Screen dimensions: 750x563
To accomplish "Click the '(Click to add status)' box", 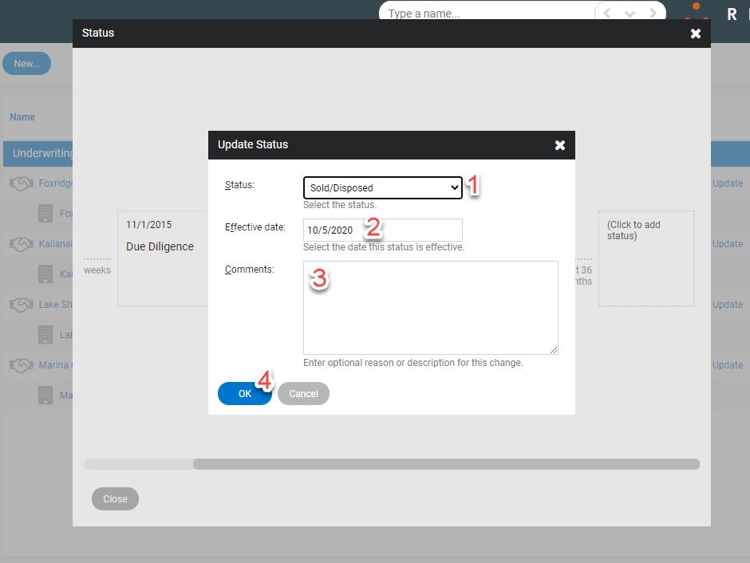I will (x=646, y=258).
